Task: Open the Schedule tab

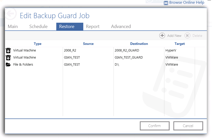Action: pos(38,26)
